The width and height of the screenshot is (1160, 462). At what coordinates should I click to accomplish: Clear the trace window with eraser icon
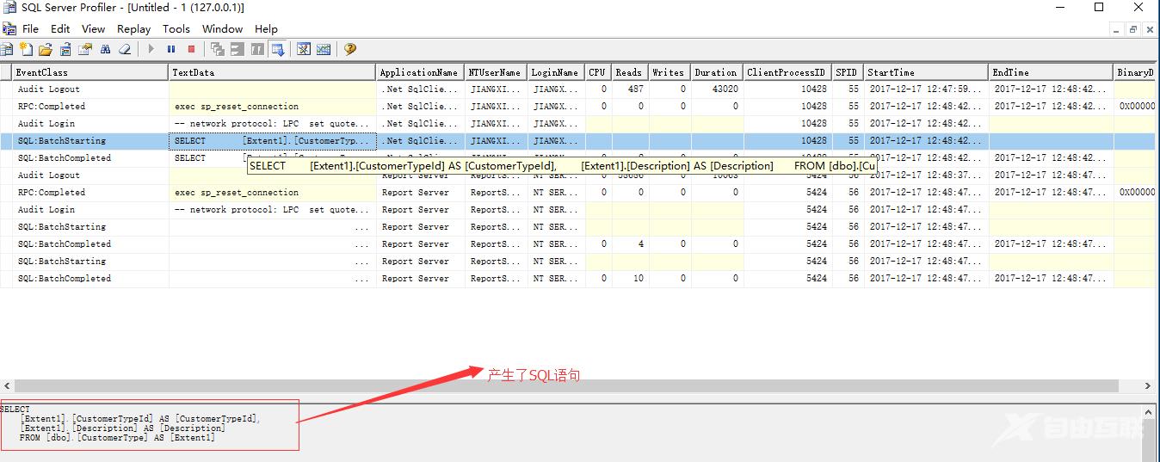tap(125, 50)
